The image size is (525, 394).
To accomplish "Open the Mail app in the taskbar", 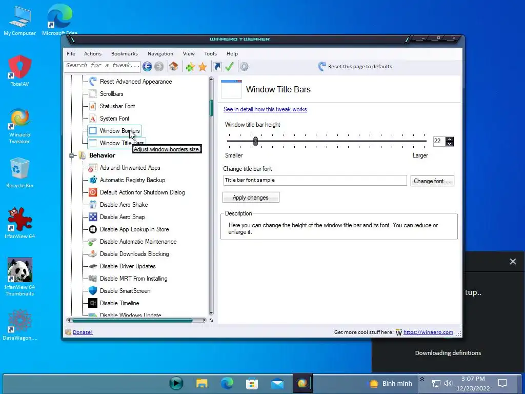I will (x=277, y=383).
